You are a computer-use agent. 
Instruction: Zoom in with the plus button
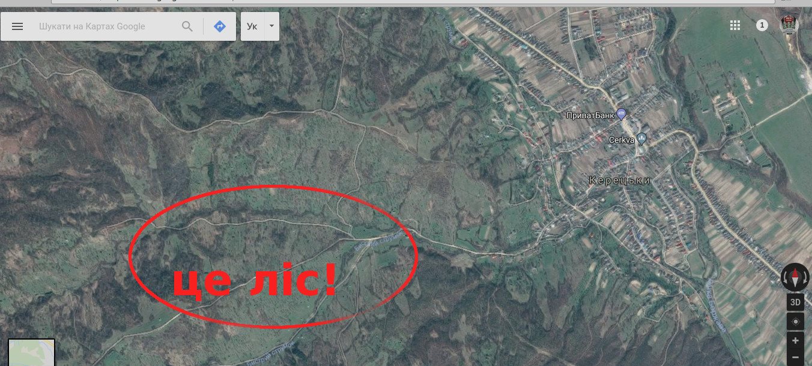click(x=796, y=341)
